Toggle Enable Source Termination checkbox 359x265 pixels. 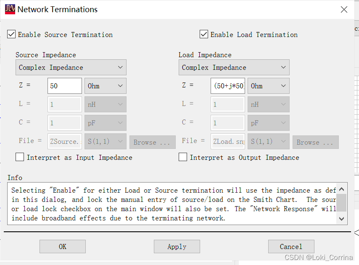11,34
